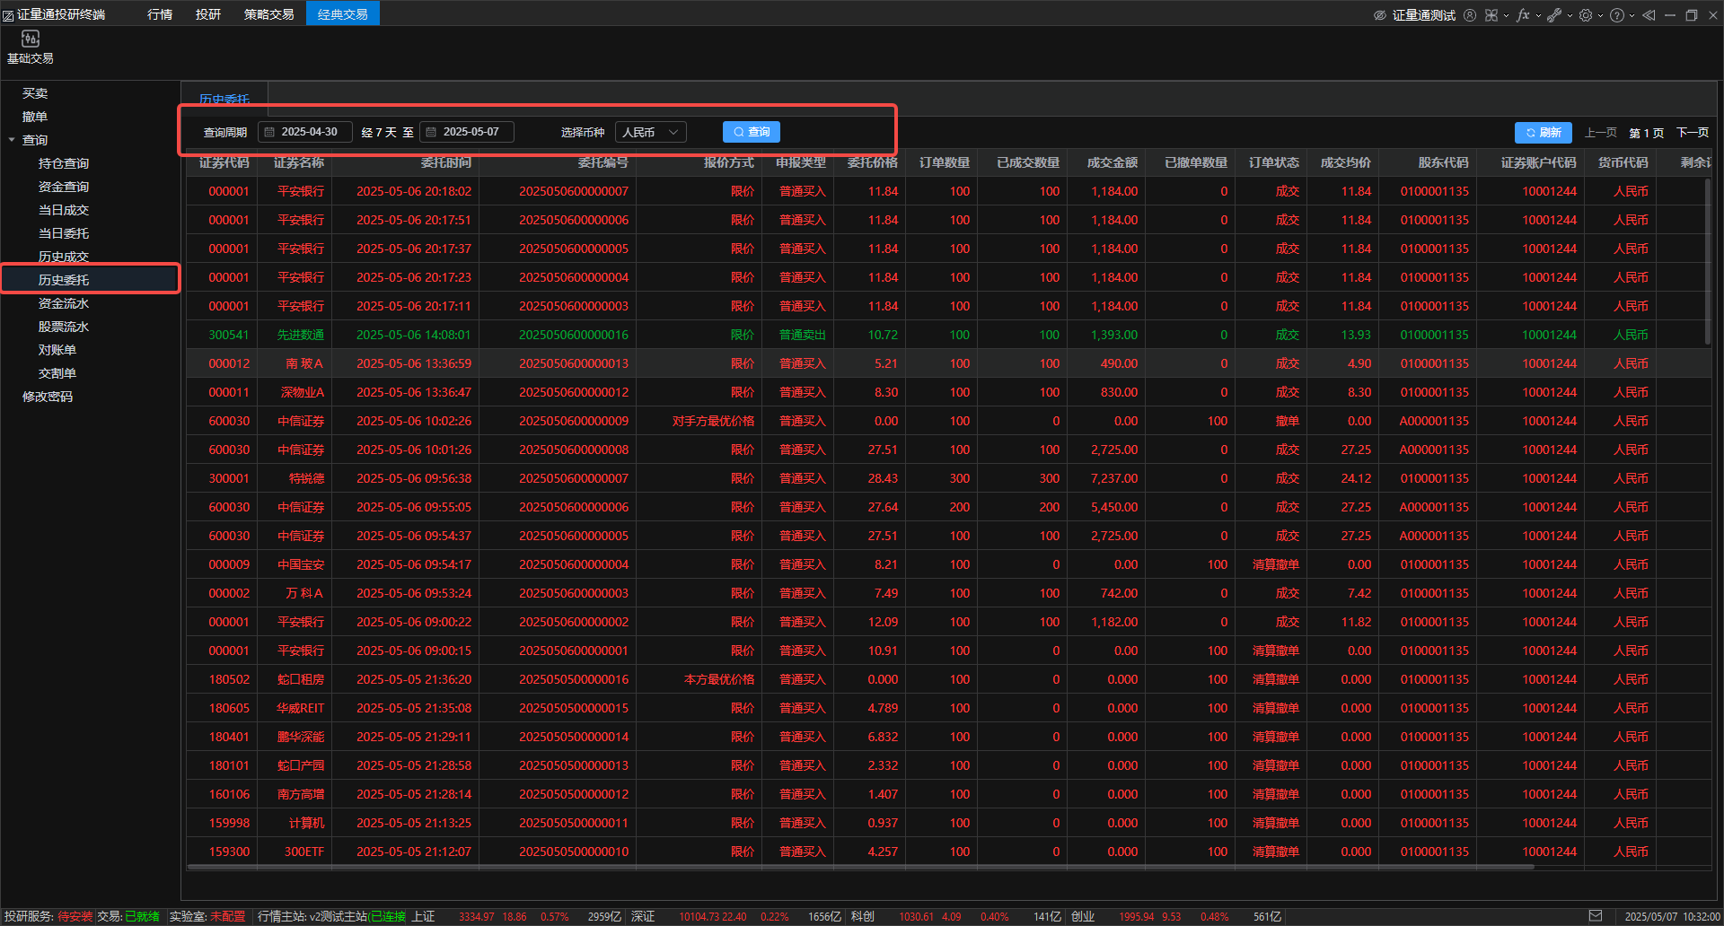Open 对账单 in the sidebar
This screenshot has height=926, width=1724.
(x=57, y=350)
